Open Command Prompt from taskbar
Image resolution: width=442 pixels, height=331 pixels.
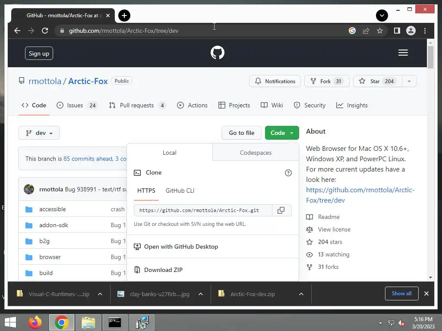pyautogui.click(x=115, y=322)
